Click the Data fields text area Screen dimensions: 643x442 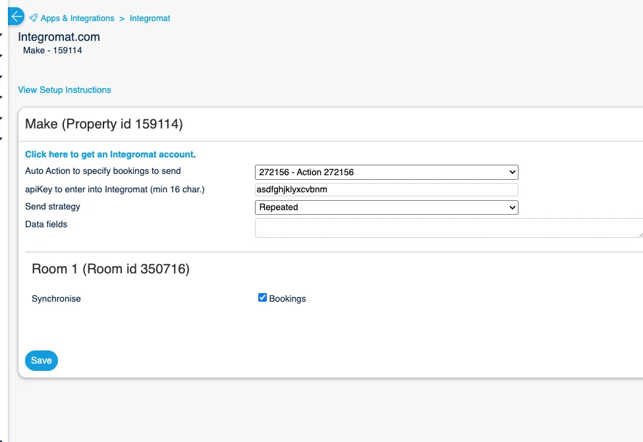pyautogui.click(x=449, y=227)
